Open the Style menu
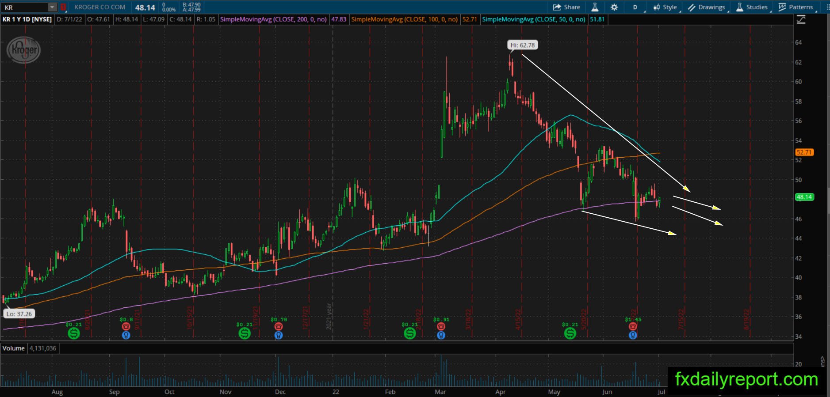The image size is (830, 397). tap(665, 7)
